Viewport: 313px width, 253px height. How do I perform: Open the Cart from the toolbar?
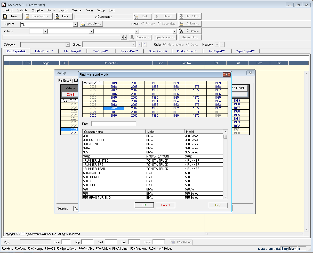[143, 16]
